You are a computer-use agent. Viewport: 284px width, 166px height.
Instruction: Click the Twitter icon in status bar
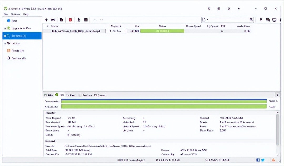[x=263, y=160]
